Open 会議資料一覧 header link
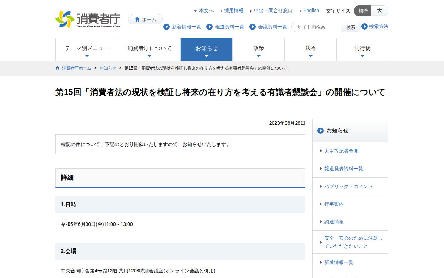The width and height of the screenshot is (444, 278). [x=273, y=27]
